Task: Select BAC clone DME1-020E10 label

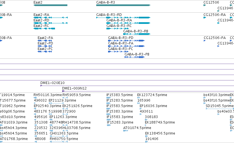Action: tap(53, 83)
